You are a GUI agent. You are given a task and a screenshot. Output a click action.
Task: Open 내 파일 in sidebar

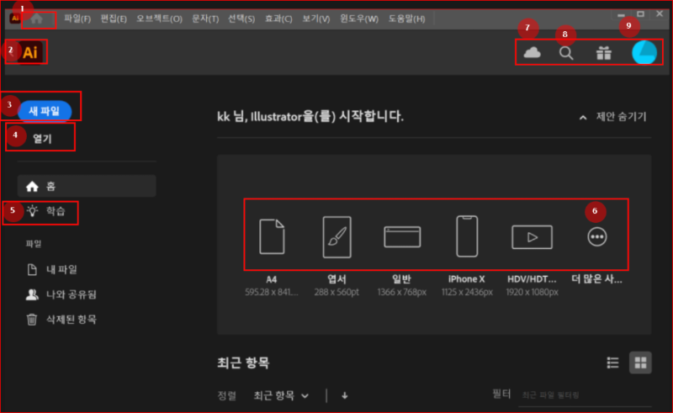[52, 270]
